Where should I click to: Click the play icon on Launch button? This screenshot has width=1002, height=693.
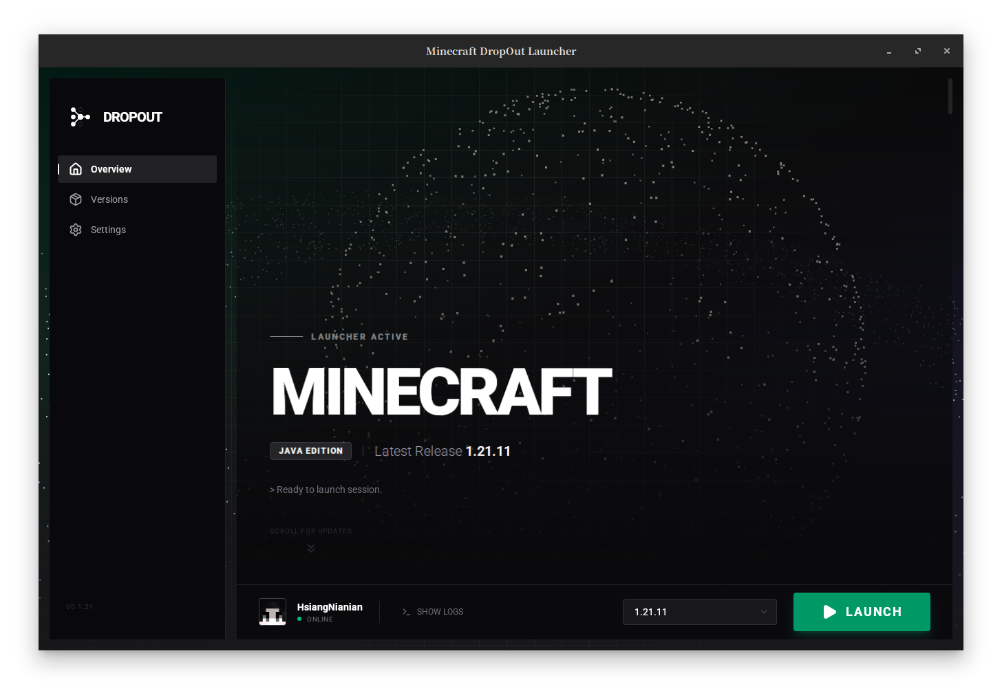point(830,612)
